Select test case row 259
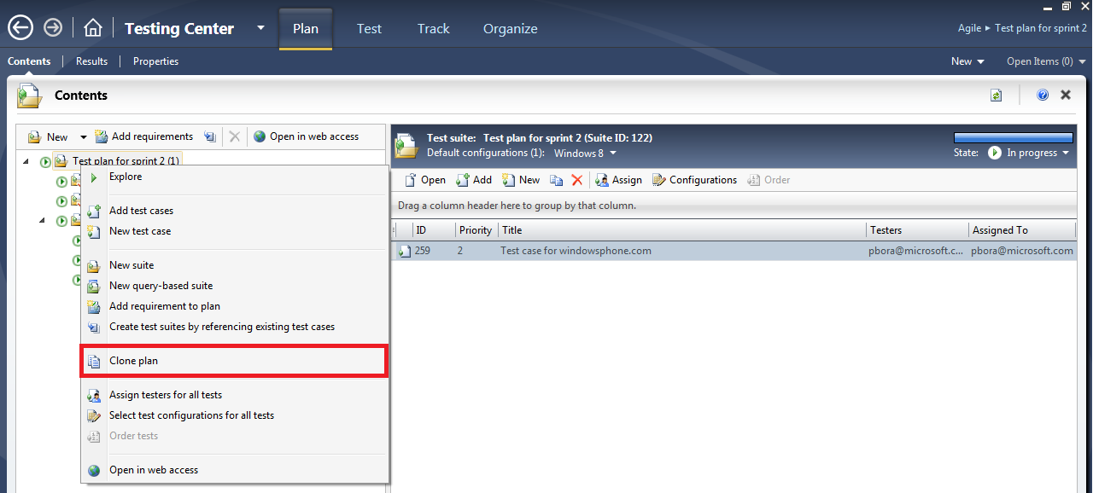 tap(734, 251)
